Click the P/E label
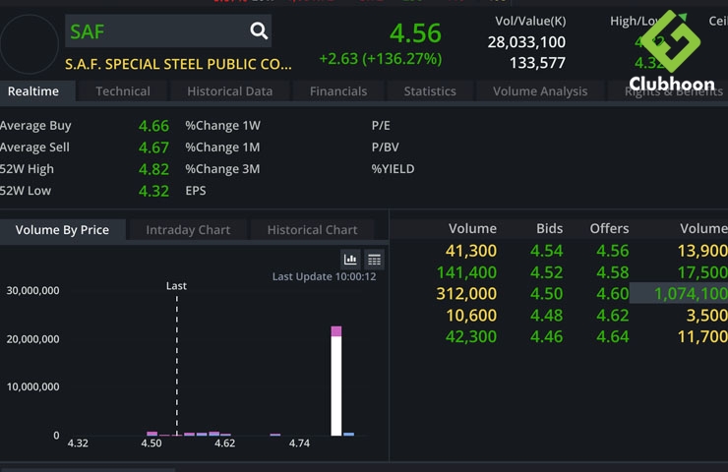This screenshot has height=472, width=728. 381,126
